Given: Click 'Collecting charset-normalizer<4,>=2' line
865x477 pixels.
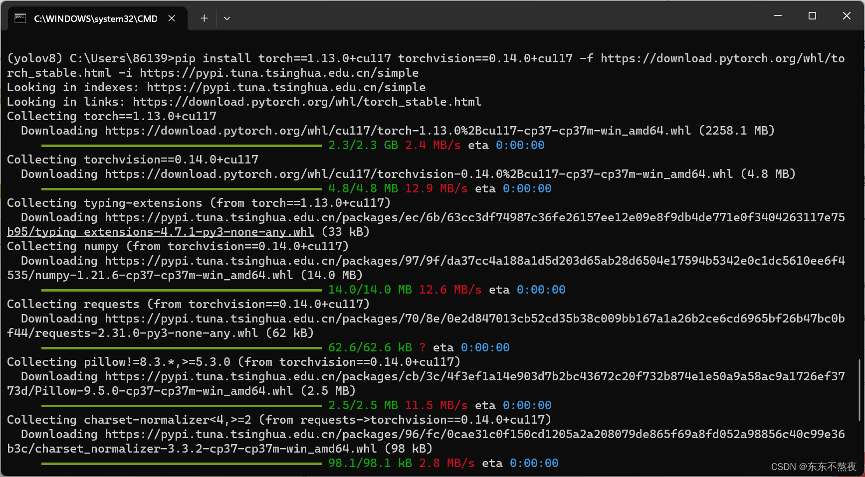Looking at the screenshot, I should pos(279,420).
